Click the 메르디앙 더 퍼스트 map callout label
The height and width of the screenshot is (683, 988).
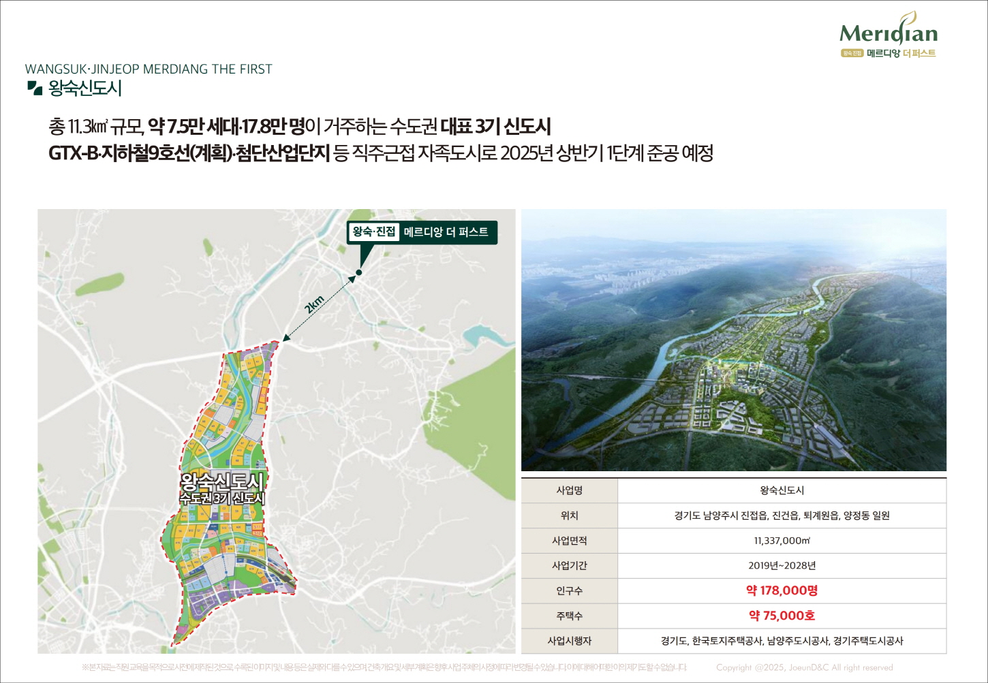tap(446, 232)
